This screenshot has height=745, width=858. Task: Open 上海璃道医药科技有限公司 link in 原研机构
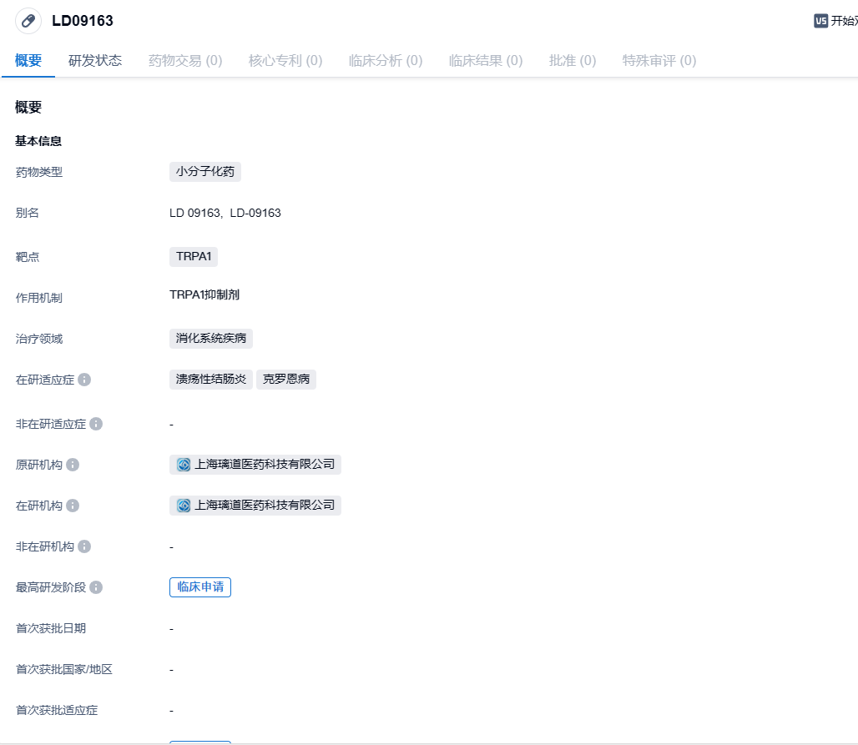pyautogui.click(x=265, y=465)
